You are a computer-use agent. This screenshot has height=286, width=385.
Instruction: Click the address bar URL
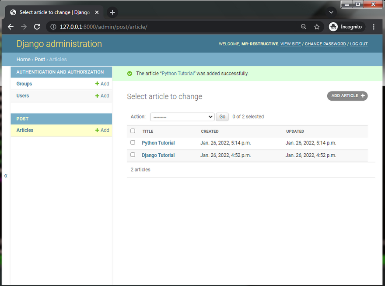click(104, 27)
